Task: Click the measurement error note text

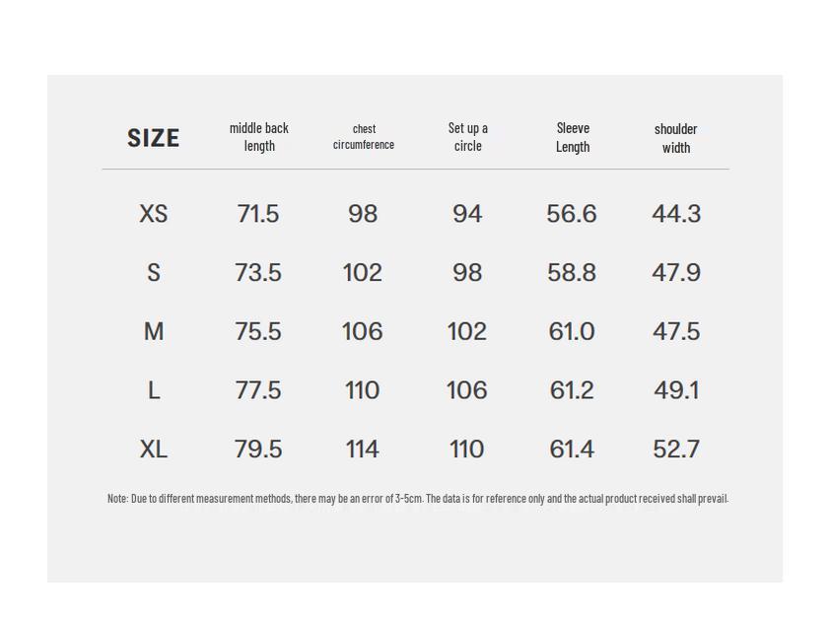Action: point(418,499)
